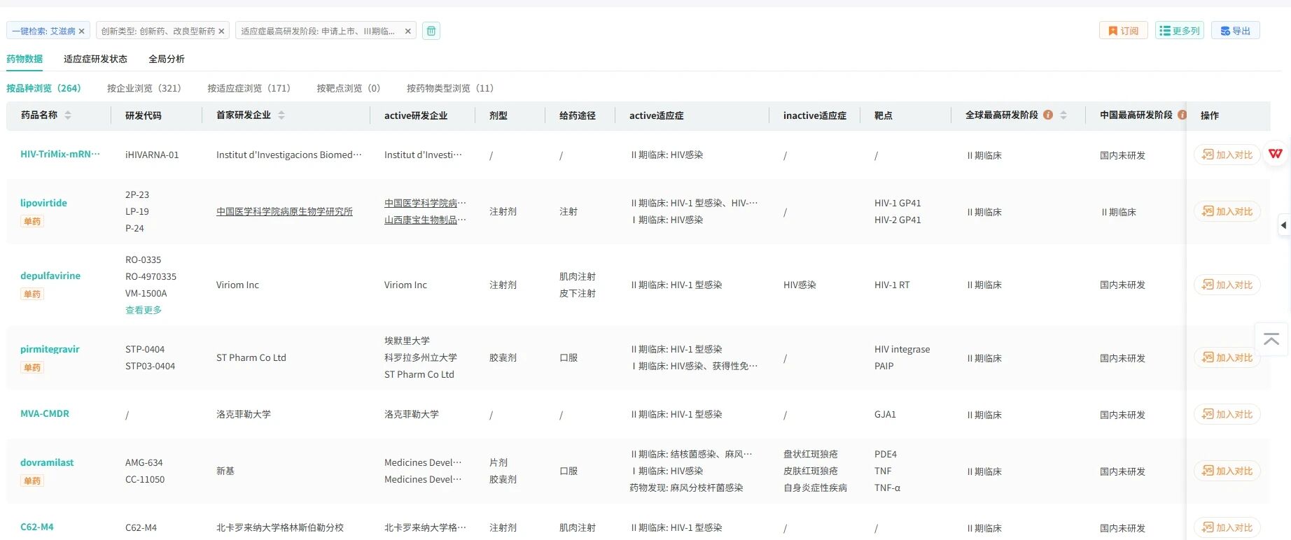1291x540 pixels.
Task: Click the 导出 export button
Action: tap(1235, 31)
